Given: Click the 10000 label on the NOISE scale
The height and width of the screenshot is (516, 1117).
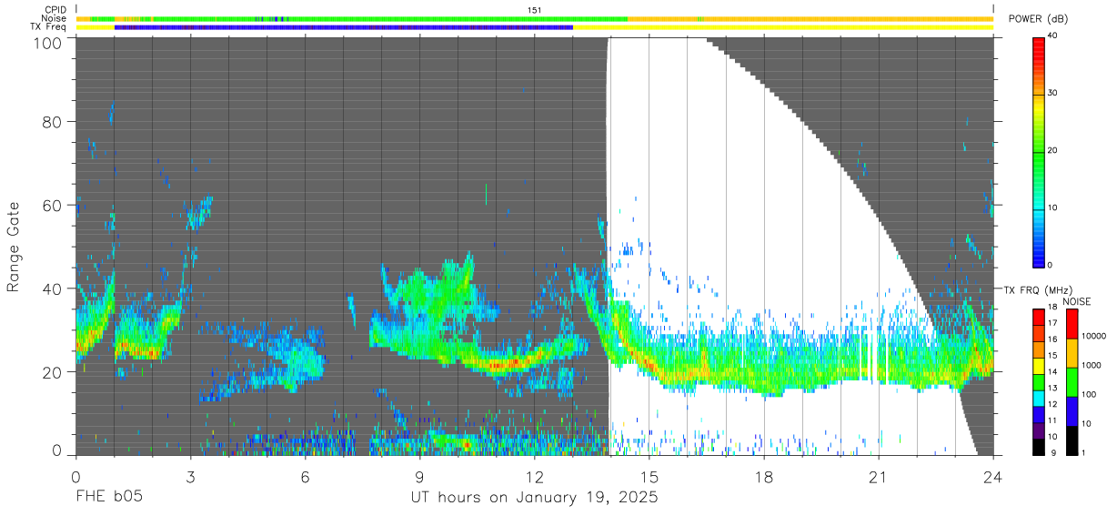Looking at the screenshot, I should coord(1094,337).
